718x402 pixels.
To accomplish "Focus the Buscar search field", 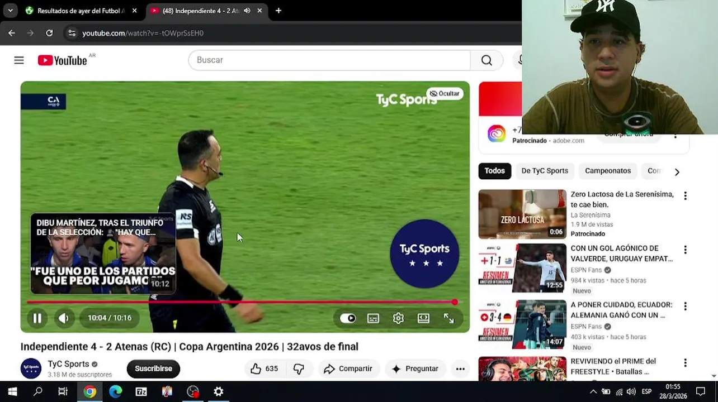I will coord(329,60).
